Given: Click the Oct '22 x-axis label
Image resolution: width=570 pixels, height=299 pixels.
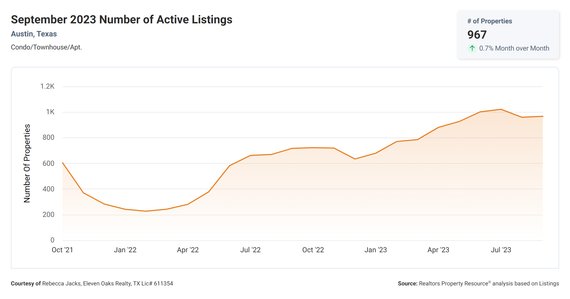Looking at the screenshot, I should tap(313, 250).
